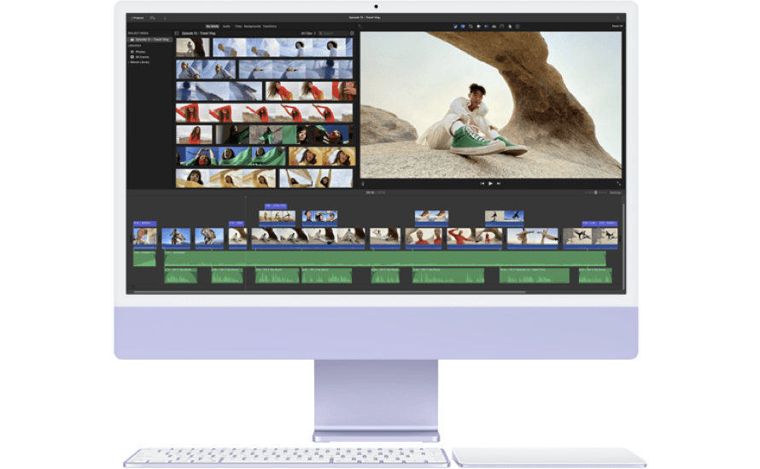
Task: Click the Share icon in the title bar
Action: pyautogui.click(x=617, y=17)
